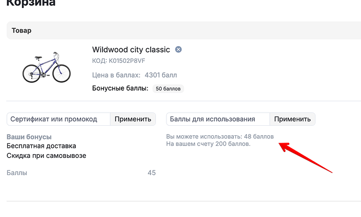Click the Баллы row label
This screenshot has width=361, height=217.
(x=17, y=173)
